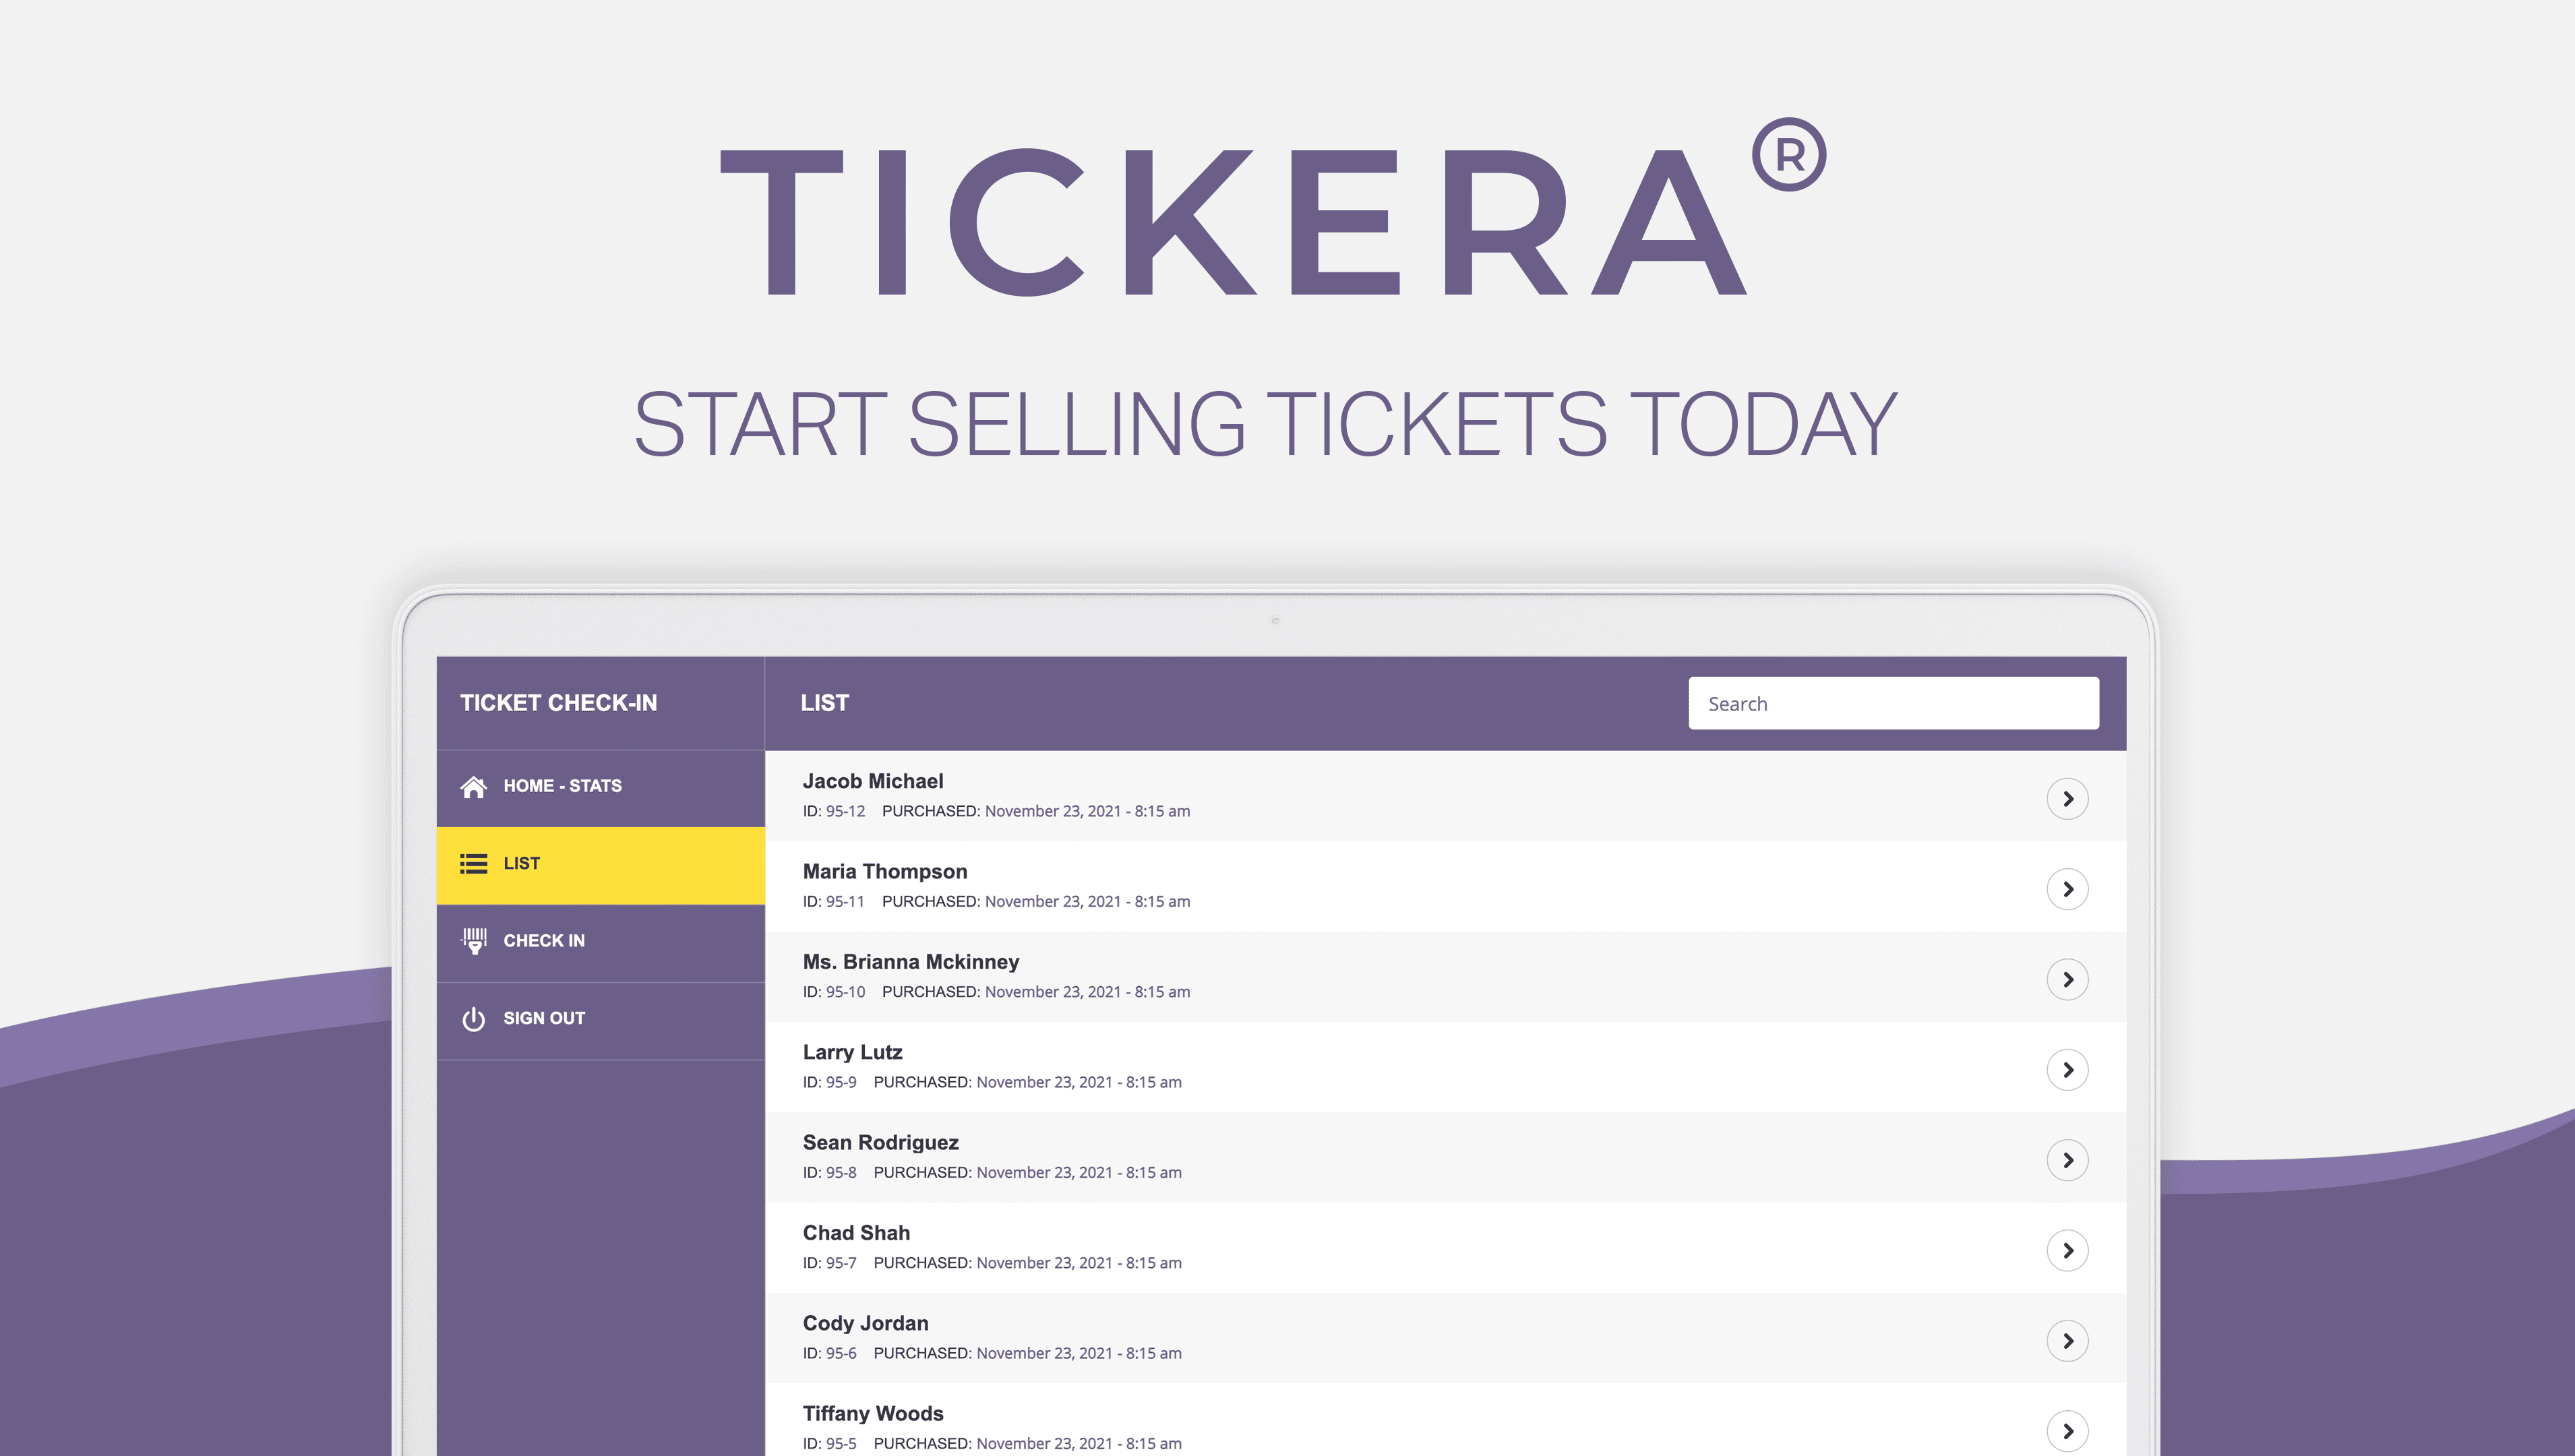Image resolution: width=2575 pixels, height=1456 pixels.
Task: Open Tiffany Woods chevron button
Action: coord(2067,1431)
